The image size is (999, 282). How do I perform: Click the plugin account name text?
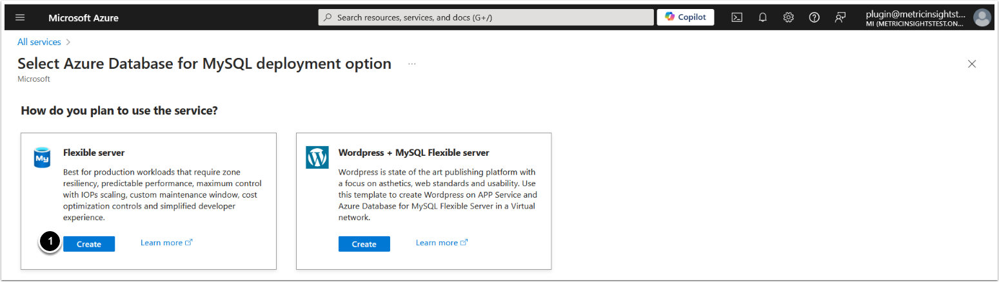915,14
